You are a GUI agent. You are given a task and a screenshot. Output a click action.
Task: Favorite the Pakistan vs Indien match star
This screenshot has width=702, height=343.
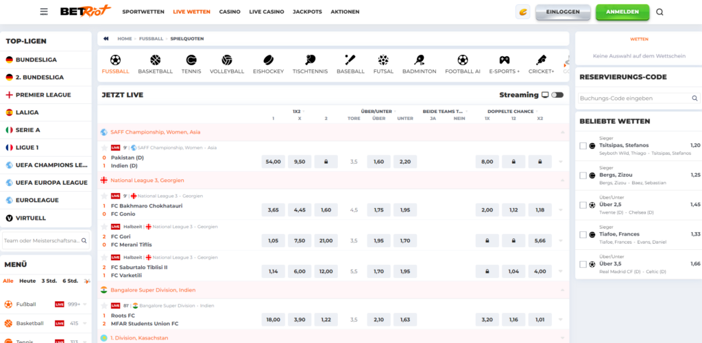[x=104, y=148]
